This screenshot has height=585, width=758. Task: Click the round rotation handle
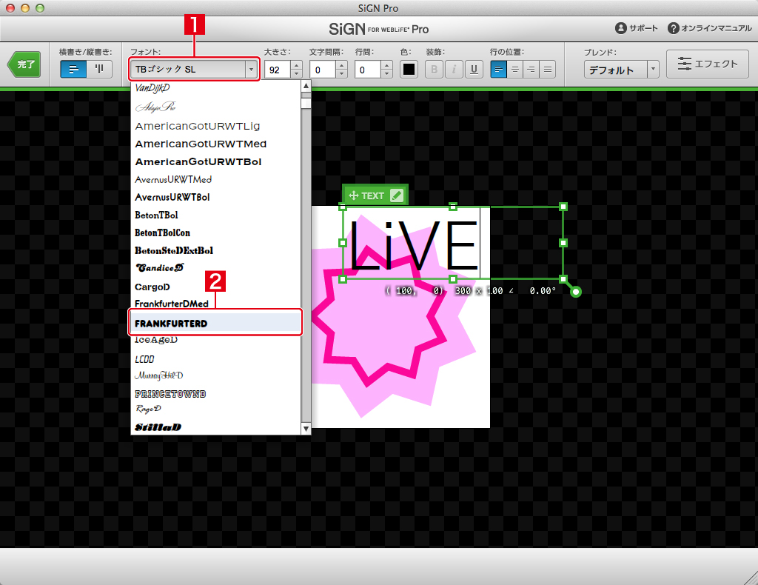click(x=576, y=292)
